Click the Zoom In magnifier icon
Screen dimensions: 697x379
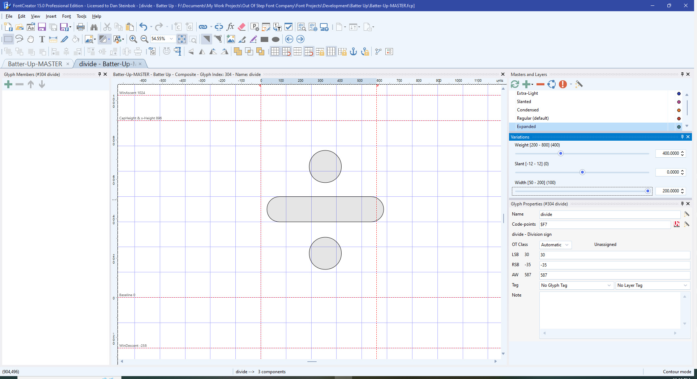coord(133,39)
